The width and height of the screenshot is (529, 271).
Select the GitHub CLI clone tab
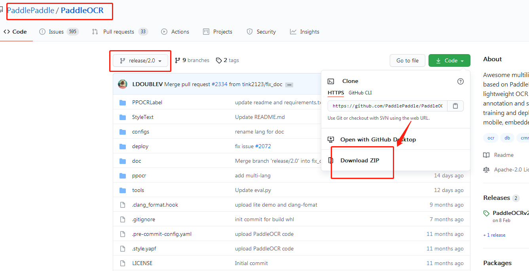360,93
